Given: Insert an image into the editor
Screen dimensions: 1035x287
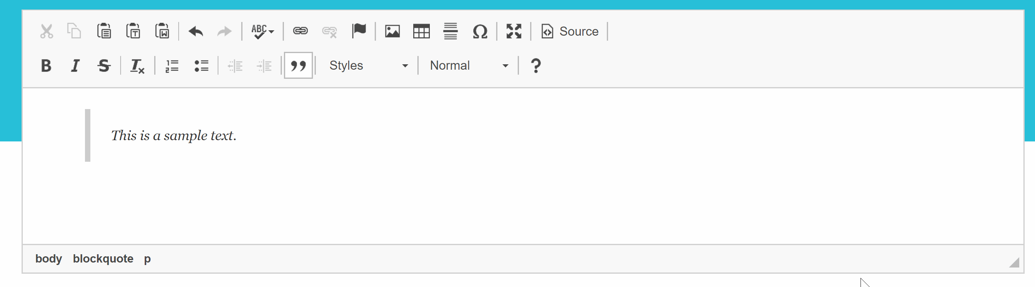Looking at the screenshot, I should pyautogui.click(x=392, y=31).
